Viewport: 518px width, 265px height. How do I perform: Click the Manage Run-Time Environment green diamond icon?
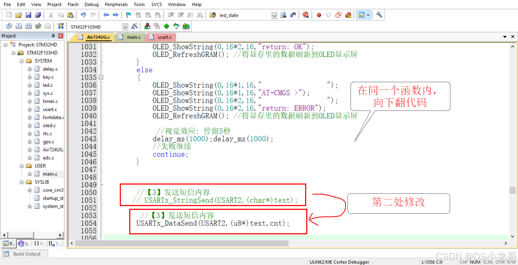point(166,26)
